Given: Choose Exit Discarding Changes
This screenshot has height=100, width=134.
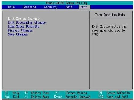Looking at the screenshot, I should click(x=27, y=23).
